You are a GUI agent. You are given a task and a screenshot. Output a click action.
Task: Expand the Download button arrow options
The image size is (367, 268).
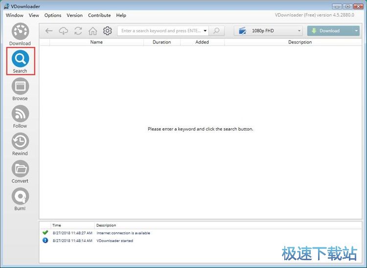(x=356, y=31)
